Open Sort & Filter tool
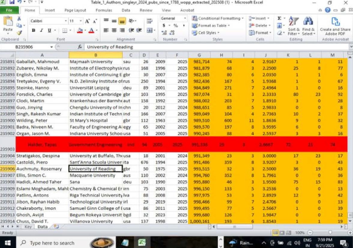The height and width of the screenshot is (248, 353). (294, 26)
